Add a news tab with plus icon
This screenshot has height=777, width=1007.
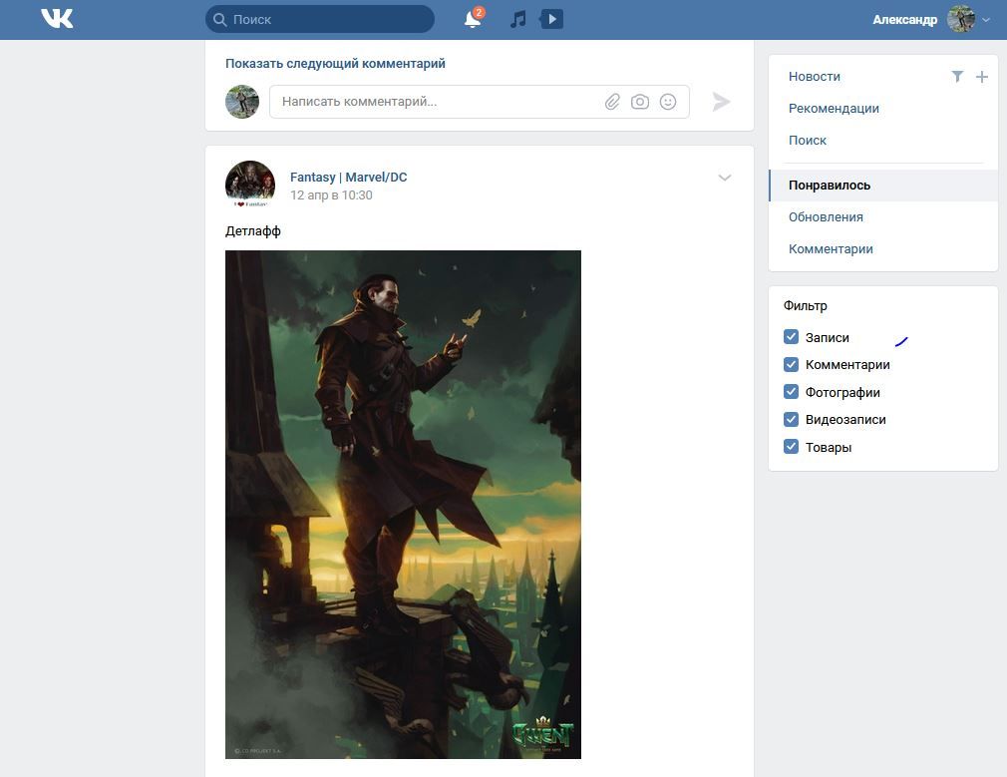[981, 77]
